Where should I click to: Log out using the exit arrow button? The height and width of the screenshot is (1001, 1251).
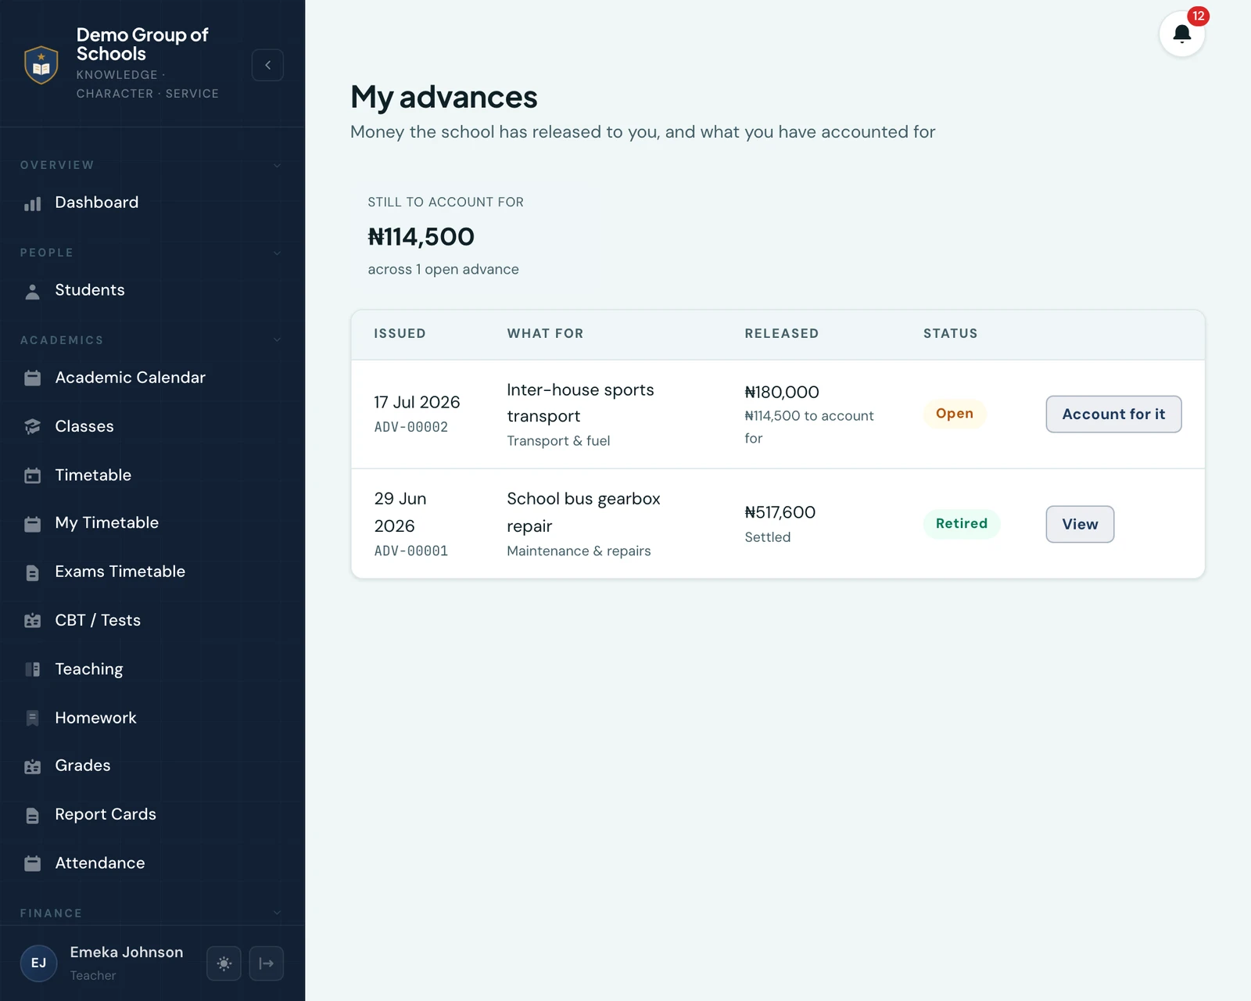pyautogui.click(x=266, y=963)
